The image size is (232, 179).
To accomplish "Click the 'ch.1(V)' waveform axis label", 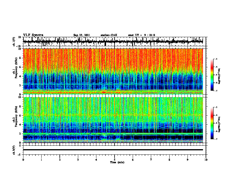I will click(x=14, y=42).
